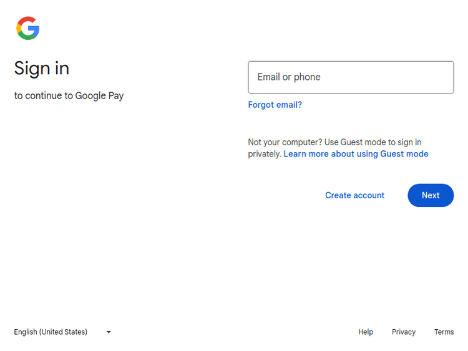Click the words "Guest mode" in the blue link

pyautogui.click(x=404, y=154)
